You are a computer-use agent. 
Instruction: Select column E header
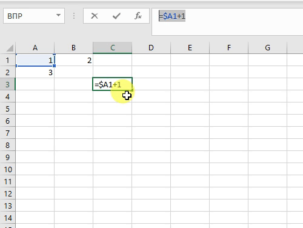(190, 48)
